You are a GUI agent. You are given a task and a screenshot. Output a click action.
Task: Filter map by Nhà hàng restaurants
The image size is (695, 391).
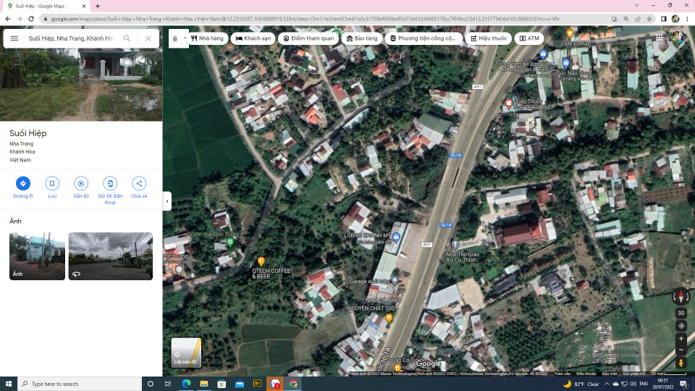click(207, 38)
